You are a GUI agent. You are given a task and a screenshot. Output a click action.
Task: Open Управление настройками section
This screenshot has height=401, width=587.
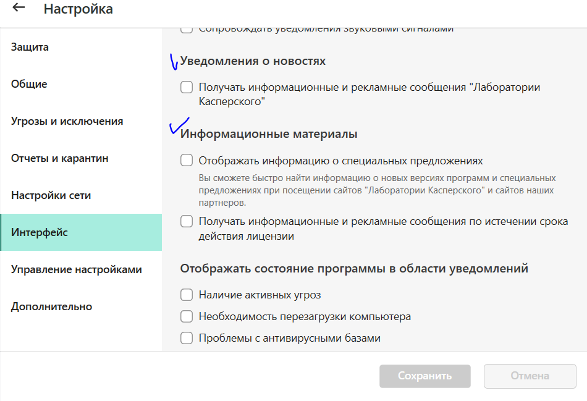pyautogui.click(x=76, y=269)
